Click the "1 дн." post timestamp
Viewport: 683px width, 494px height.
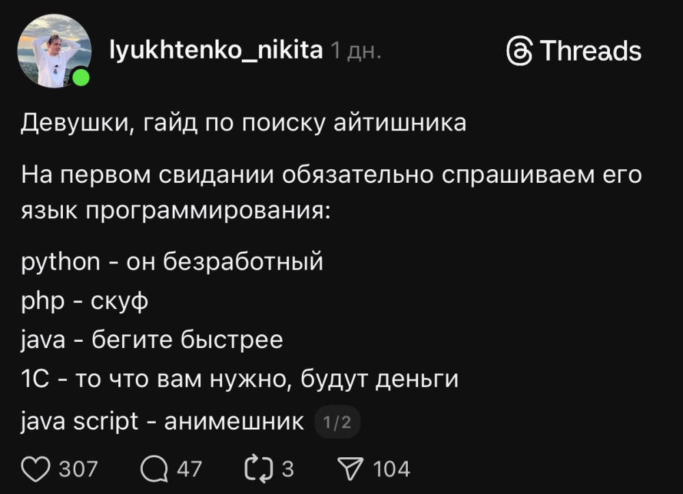coord(355,51)
